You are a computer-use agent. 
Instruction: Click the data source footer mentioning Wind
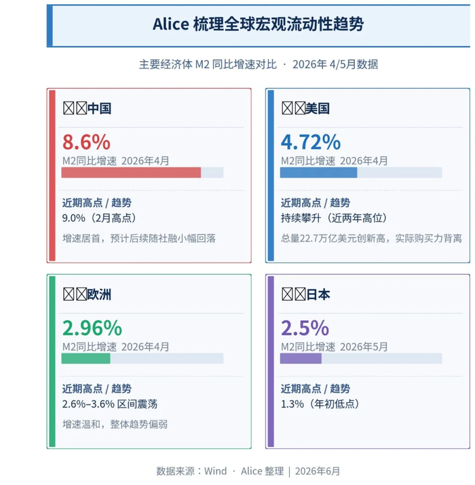[248, 471]
